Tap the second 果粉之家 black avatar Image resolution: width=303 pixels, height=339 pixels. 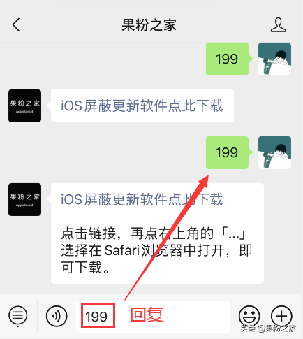(24, 199)
